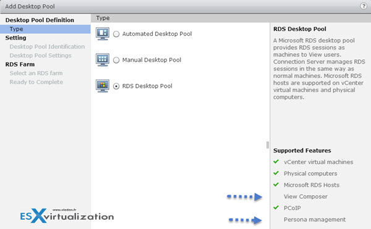Click the Automated Desktop Pool label
The height and width of the screenshot is (229, 371).
click(157, 34)
